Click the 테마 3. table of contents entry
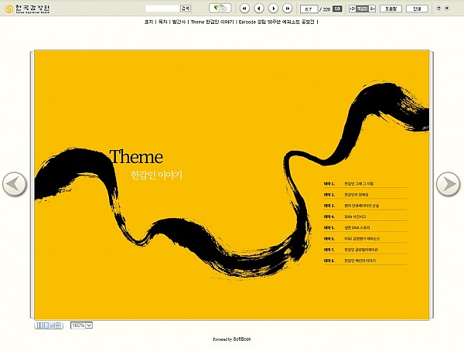Screen dimensions: 464x351 pyautogui.click(x=365, y=206)
